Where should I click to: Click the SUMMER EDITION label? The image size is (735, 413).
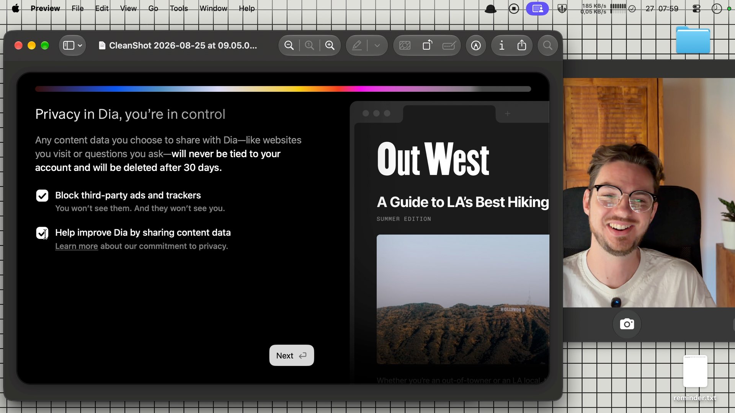pos(404,219)
